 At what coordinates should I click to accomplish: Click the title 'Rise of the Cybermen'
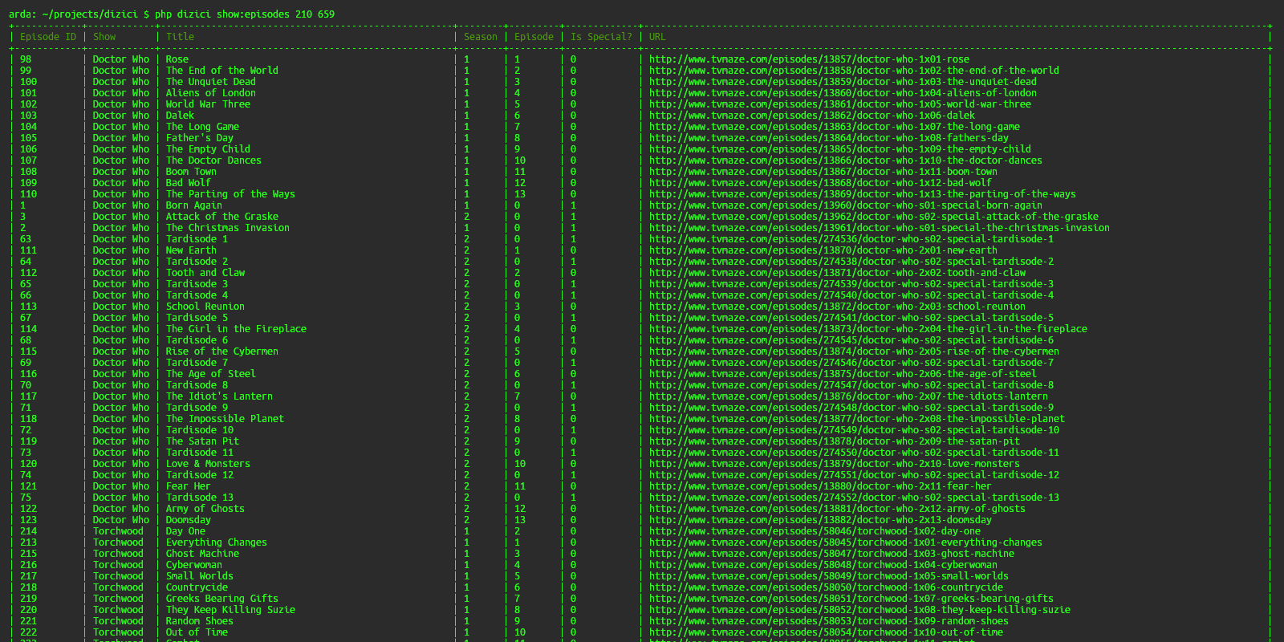(x=222, y=351)
